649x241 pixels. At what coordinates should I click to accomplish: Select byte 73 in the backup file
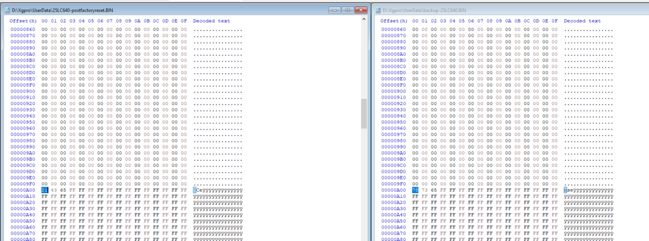(x=425, y=190)
